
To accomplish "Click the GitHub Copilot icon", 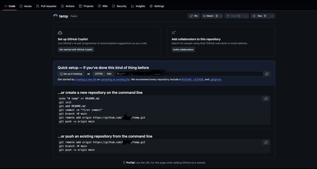I will pos(60,33).
